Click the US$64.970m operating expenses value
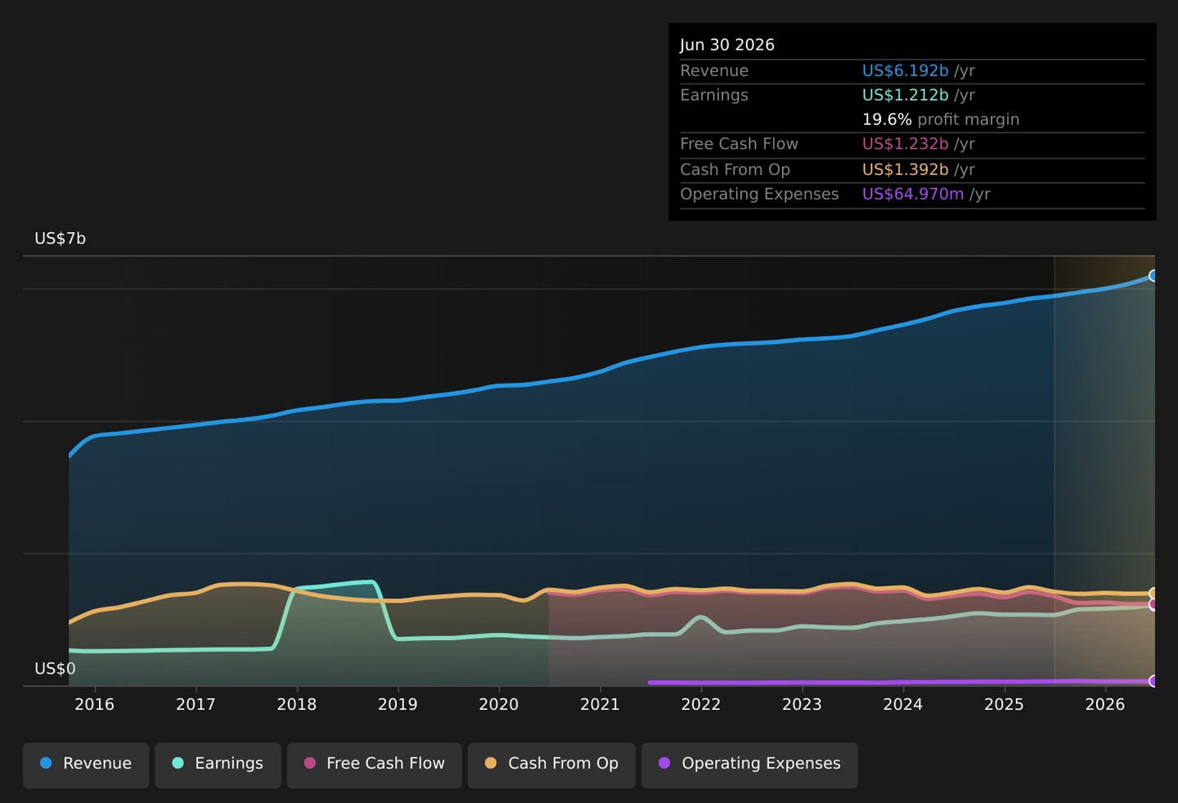 point(913,195)
